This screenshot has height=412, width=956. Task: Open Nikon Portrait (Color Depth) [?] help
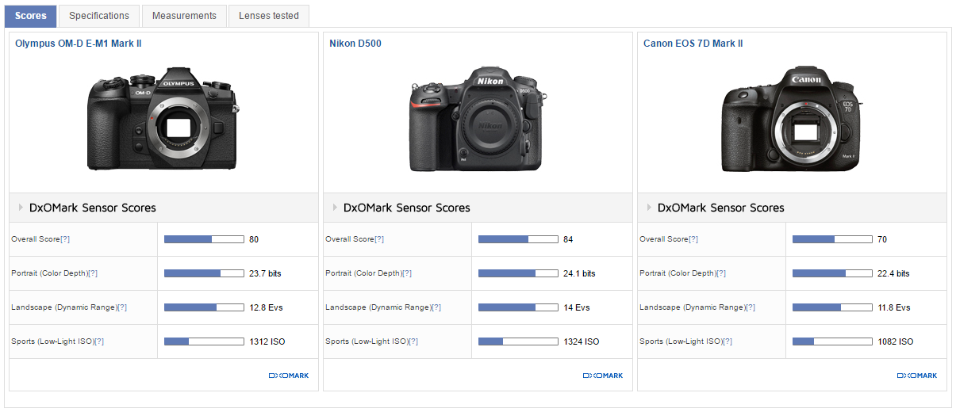pos(407,273)
